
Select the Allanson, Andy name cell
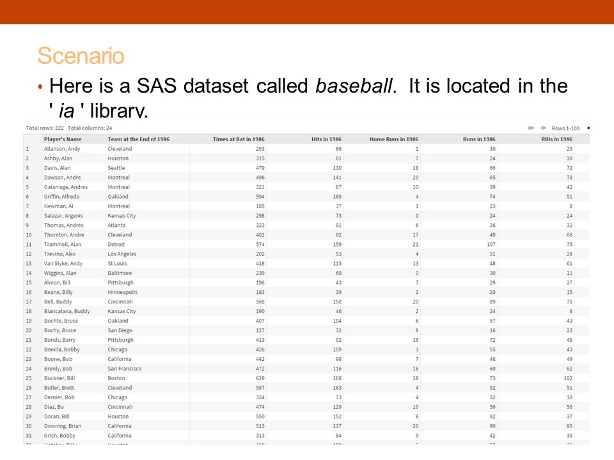click(x=62, y=149)
